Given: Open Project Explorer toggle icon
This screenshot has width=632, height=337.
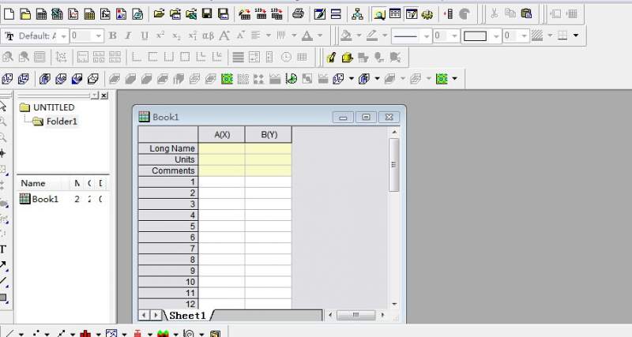Looking at the screenshot, I should coord(378,14).
